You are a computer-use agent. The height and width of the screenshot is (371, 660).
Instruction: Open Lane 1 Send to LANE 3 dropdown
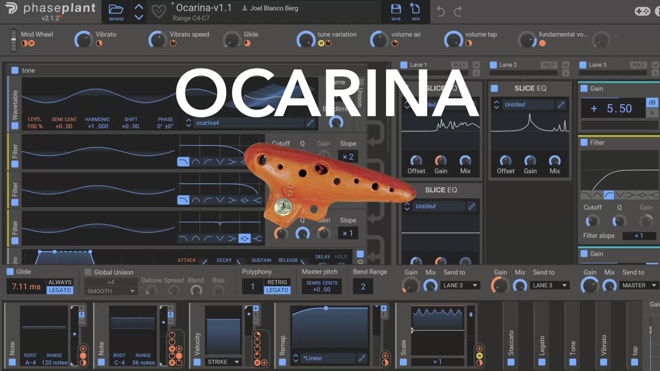[460, 285]
